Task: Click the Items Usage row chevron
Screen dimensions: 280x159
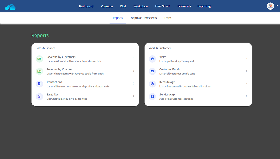Action: (x=246, y=83)
